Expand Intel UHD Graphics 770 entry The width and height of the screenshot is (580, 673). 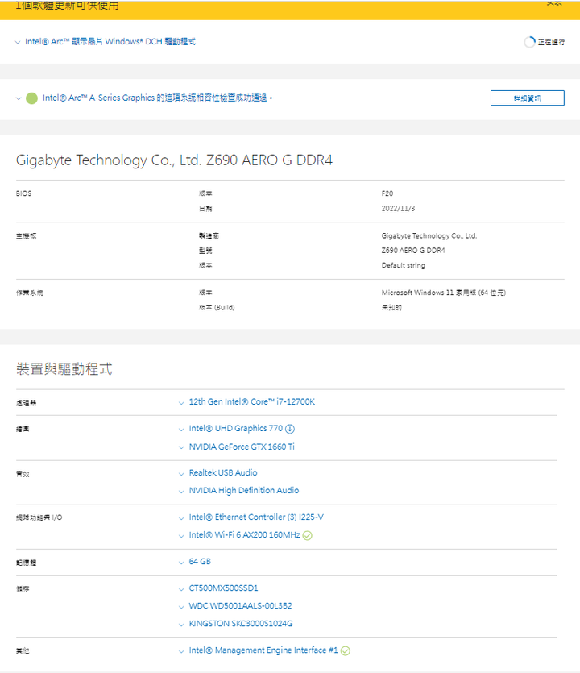(x=181, y=430)
